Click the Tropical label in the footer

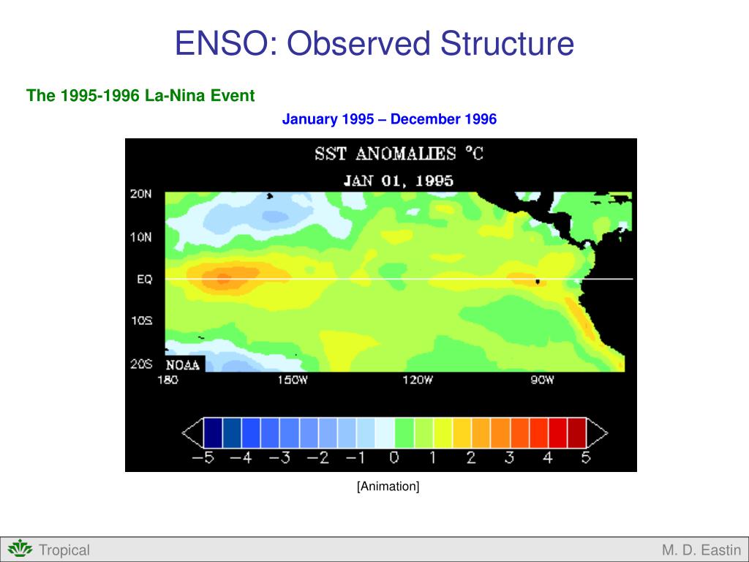tap(64, 550)
